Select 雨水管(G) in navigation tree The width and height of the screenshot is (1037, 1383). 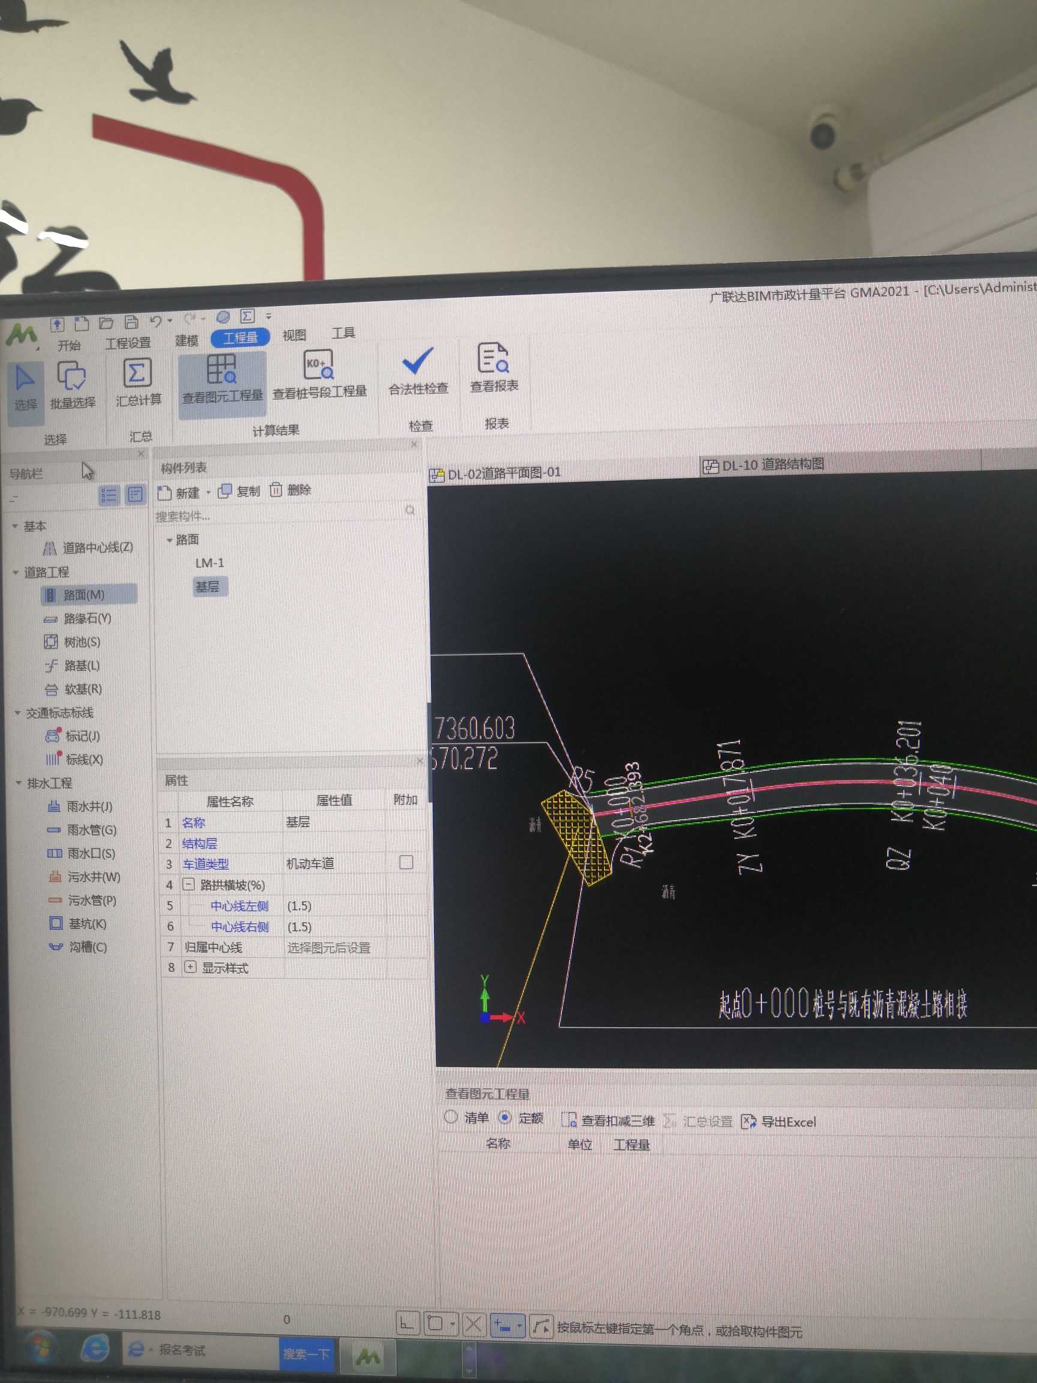(x=82, y=830)
